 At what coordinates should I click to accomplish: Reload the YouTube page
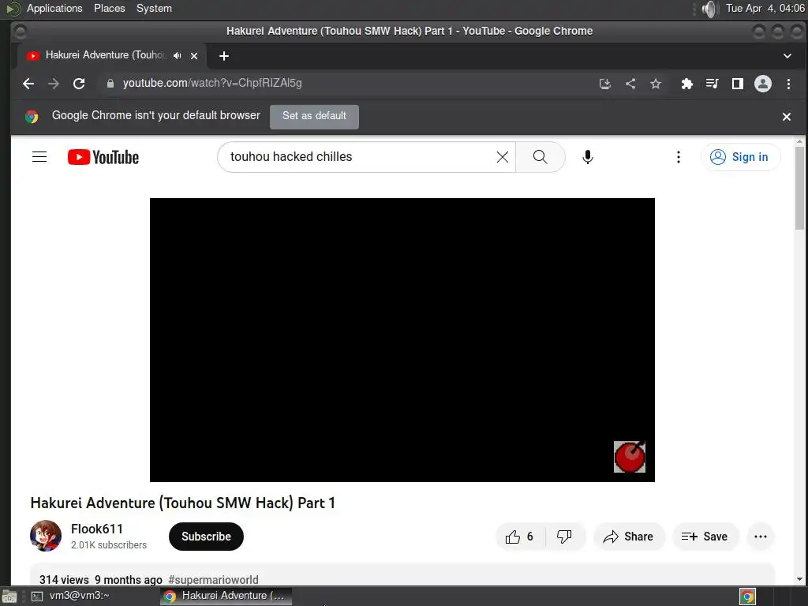pos(79,84)
